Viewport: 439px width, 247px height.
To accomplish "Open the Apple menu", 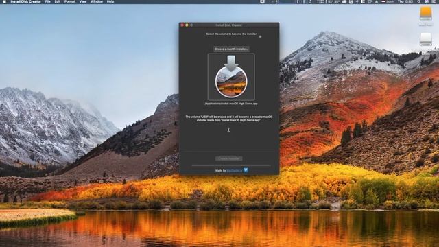I will (5, 1).
